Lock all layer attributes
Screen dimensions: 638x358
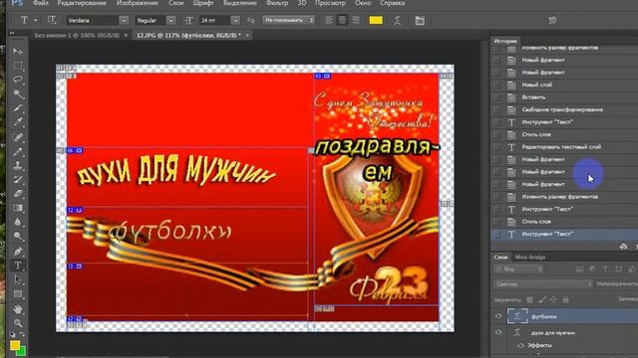(565, 299)
